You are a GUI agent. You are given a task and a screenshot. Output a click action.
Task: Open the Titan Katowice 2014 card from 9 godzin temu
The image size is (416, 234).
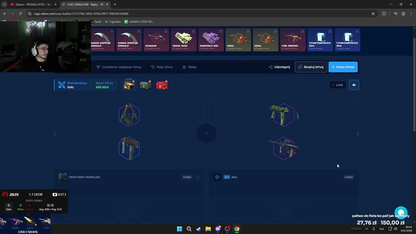tap(320, 40)
